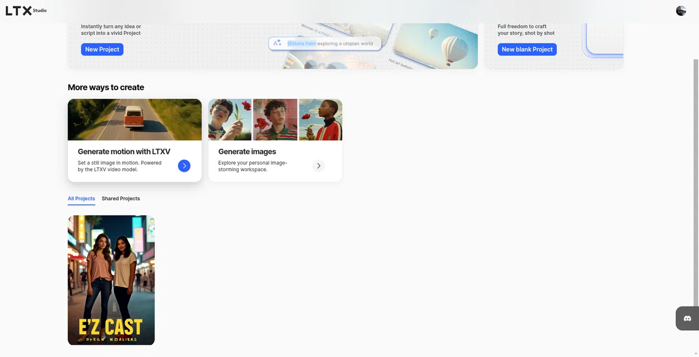This screenshot has height=357, width=699.
Task: Open the E'Z CAST project thumbnail
Action: tap(111, 280)
